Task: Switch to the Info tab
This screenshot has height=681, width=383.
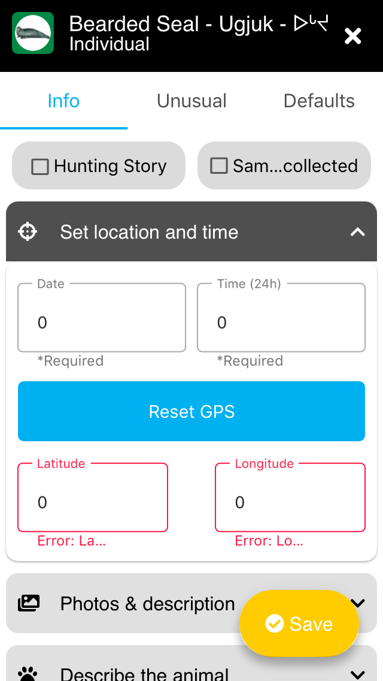Action: (63, 101)
